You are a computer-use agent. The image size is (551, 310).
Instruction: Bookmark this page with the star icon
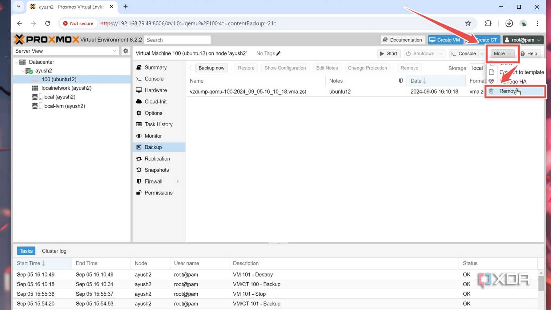(x=468, y=23)
